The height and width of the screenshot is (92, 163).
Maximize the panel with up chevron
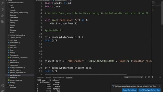(156, 77)
